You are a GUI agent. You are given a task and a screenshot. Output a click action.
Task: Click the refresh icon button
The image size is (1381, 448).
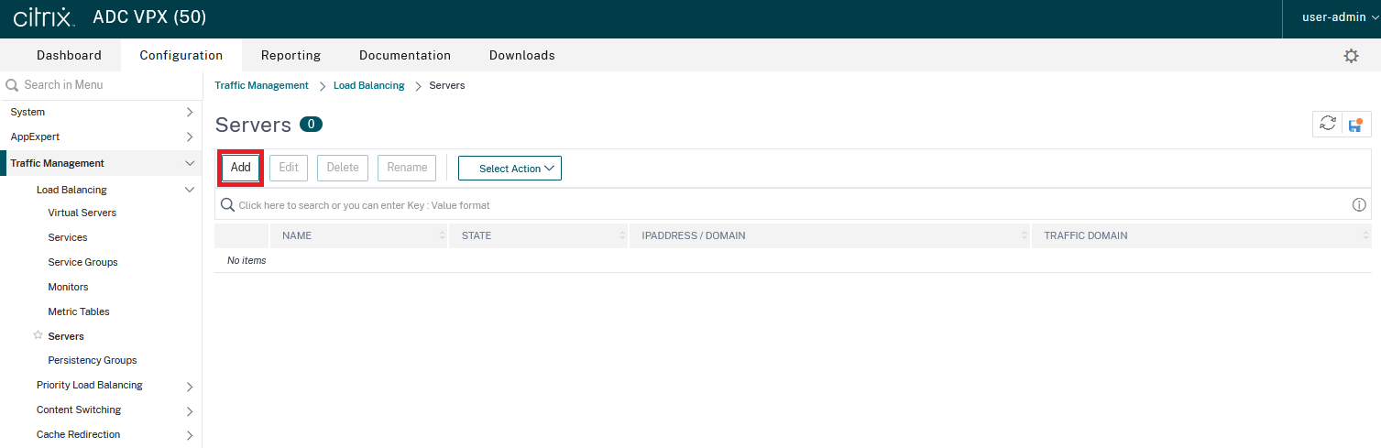[x=1327, y=124]
